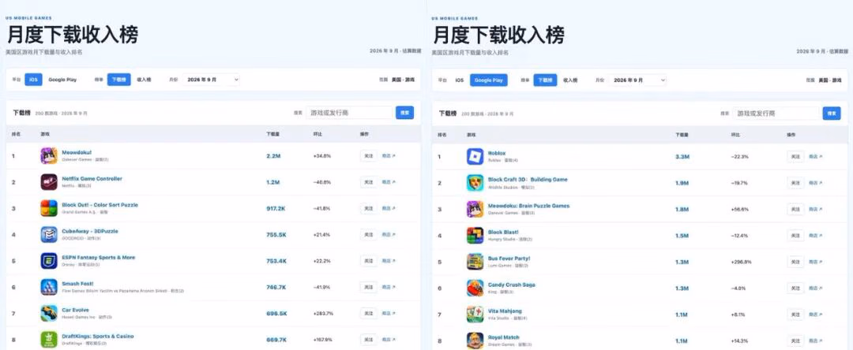Click 关注 for Vita Mahjong
This screenshot has width=853, height=350.
pyautogui.click(x=795, y=315)
